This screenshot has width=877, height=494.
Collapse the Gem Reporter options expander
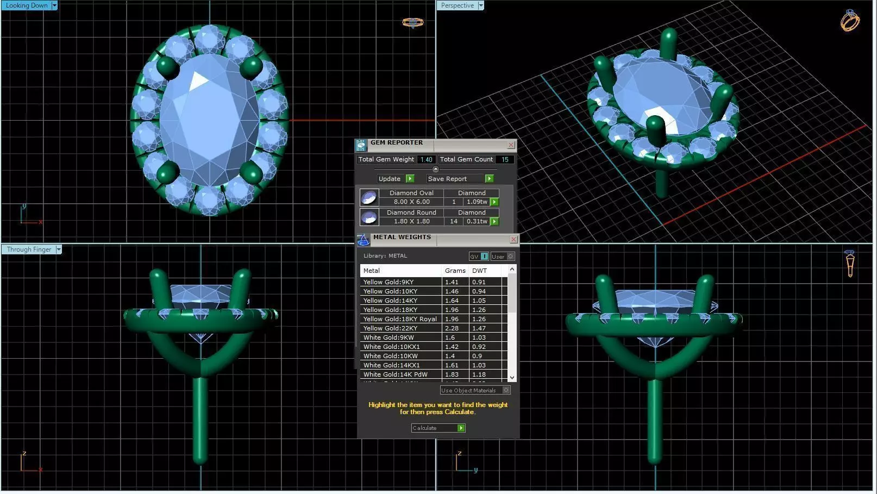[435, 170]
